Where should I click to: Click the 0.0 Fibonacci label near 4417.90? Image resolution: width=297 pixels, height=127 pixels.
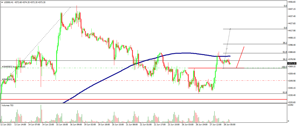(285, 28)
